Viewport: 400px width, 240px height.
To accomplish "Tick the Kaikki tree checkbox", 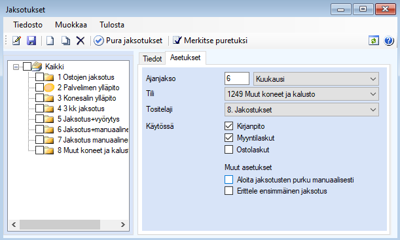I will (x=27, y=67).
